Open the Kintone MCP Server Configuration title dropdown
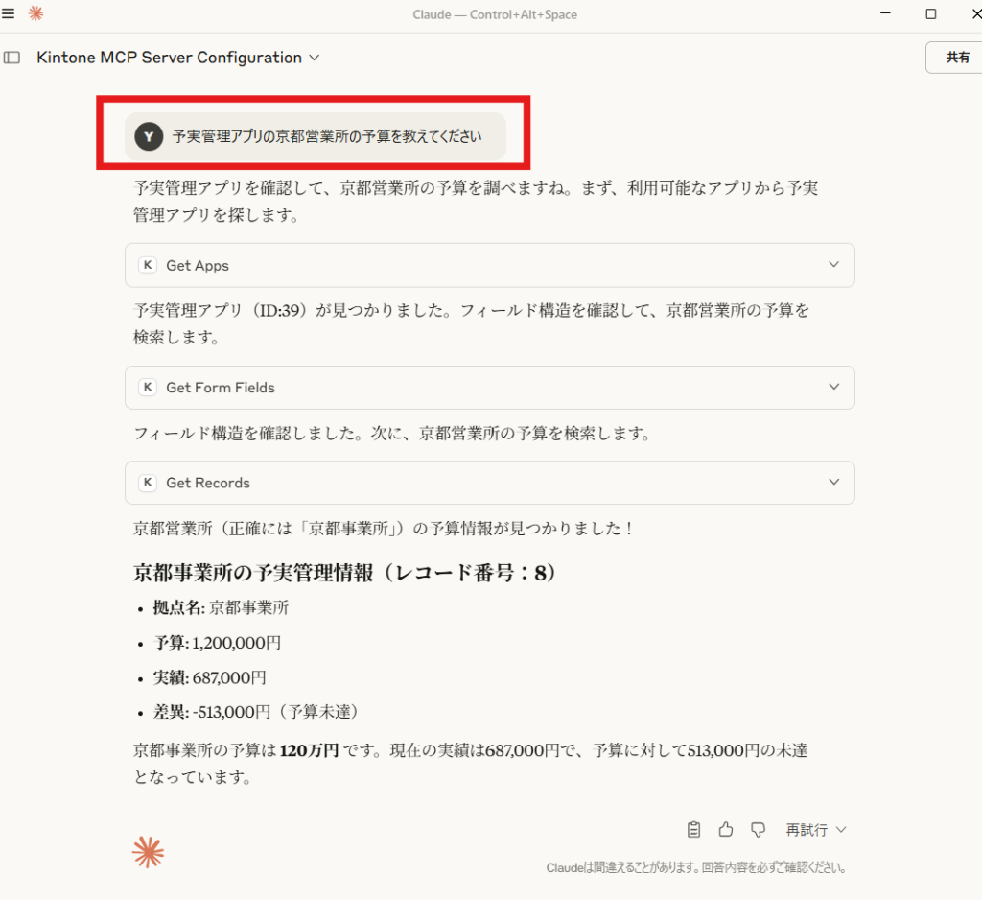 pyautogui.click(x=178, y=58)
